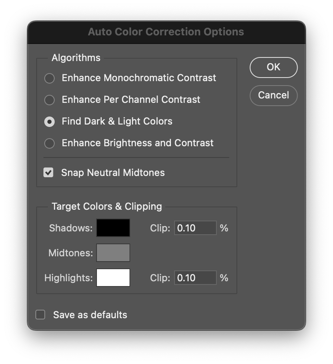Pick Enhance Brightness and Contrast algorithm
Viewport: 333px width, 364px height.
tap(49, 143)
